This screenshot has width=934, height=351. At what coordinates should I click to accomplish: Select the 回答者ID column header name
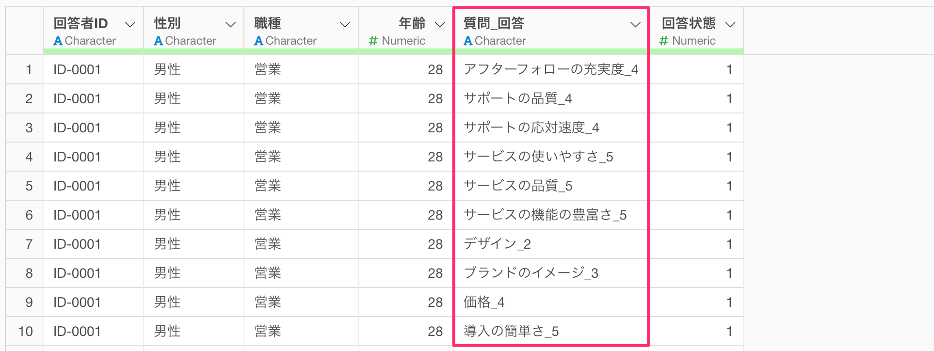point(81,23)
